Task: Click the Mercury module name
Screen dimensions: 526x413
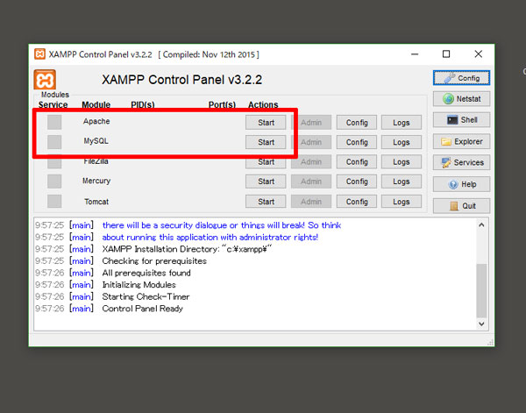Action: pyautogui.click(x=96, y=181)
